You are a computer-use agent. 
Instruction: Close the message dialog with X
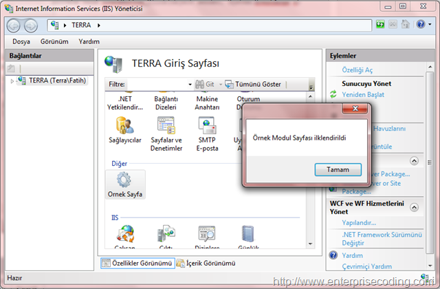point(355,109)
